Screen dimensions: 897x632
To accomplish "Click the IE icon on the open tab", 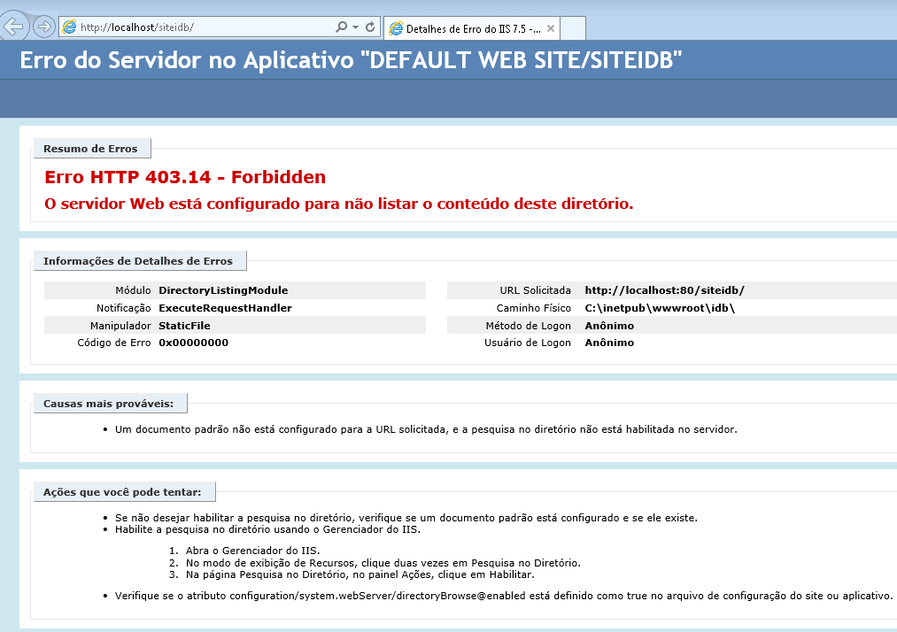I will pyautogui.click(x=396, y=28).
